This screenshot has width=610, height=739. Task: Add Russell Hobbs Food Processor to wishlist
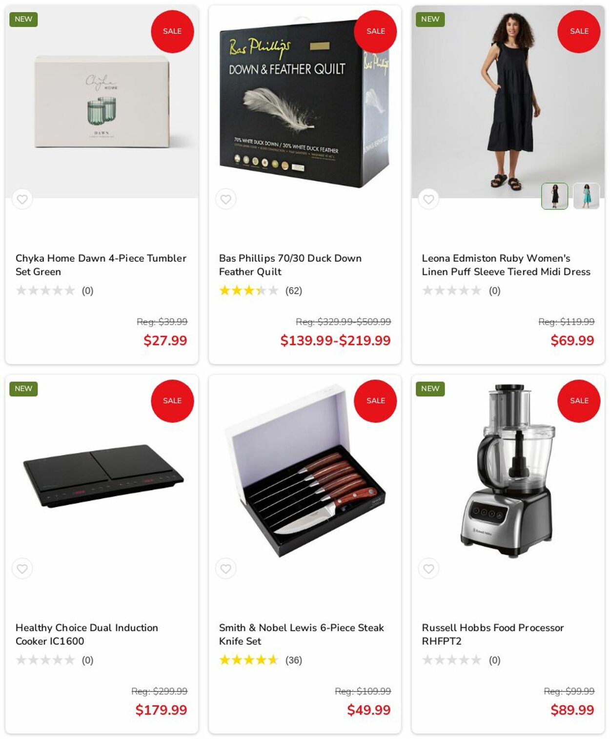coord(428,569)
